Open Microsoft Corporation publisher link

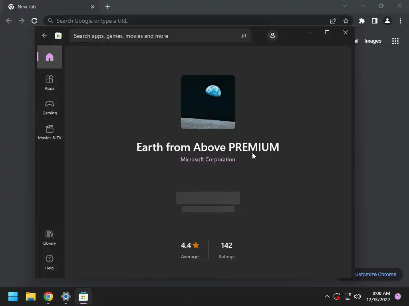(208, 159)
